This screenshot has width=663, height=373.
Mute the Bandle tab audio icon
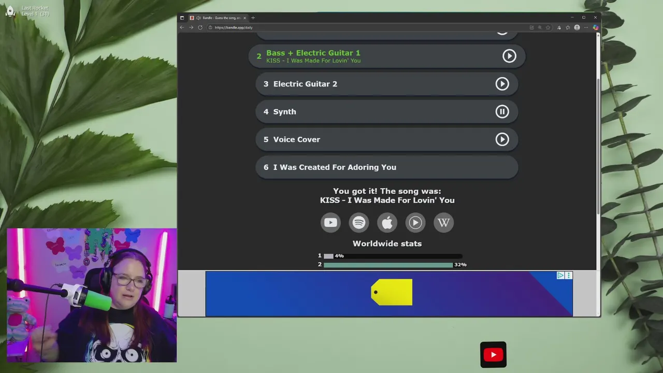pos(198,18)
